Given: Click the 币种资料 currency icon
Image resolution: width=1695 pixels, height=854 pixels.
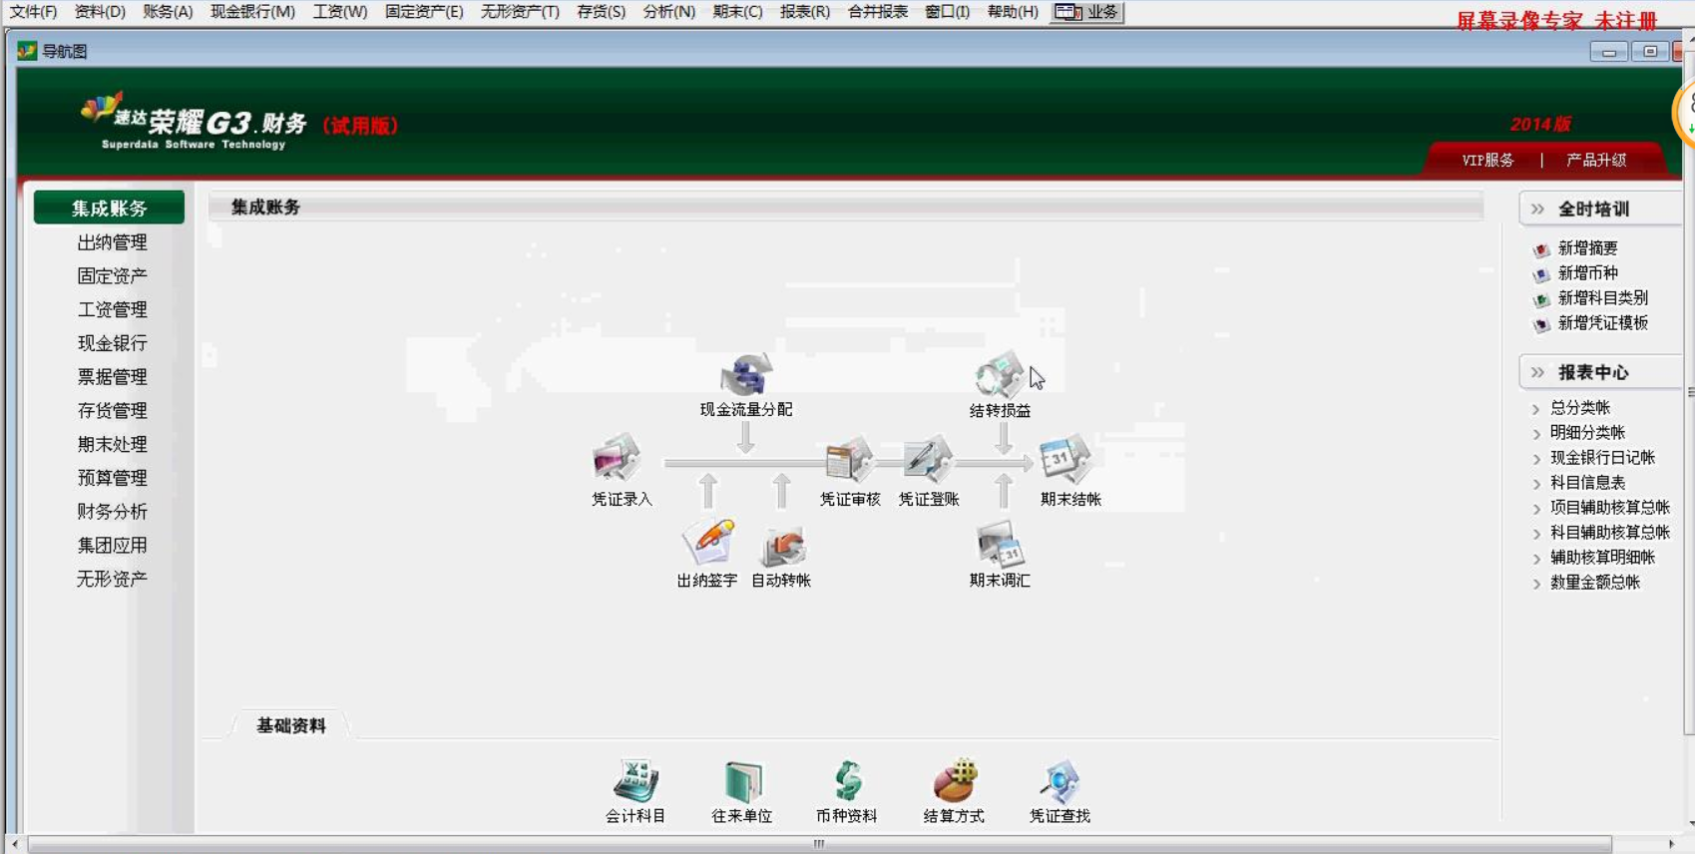Looking at the screenshot, I should 847,781.
